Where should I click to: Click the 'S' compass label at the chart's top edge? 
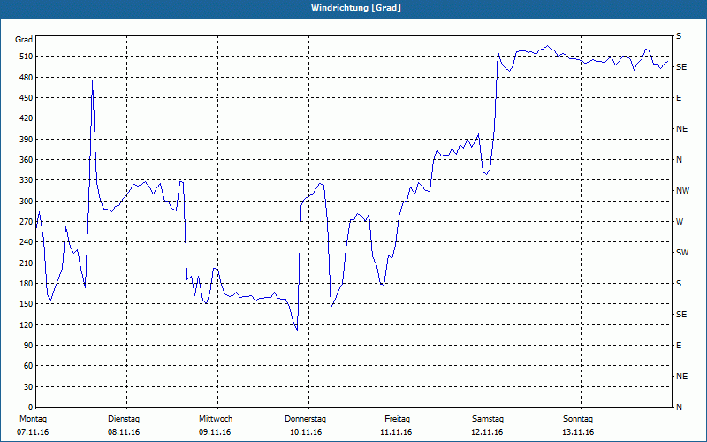click(x=679, y=36)
